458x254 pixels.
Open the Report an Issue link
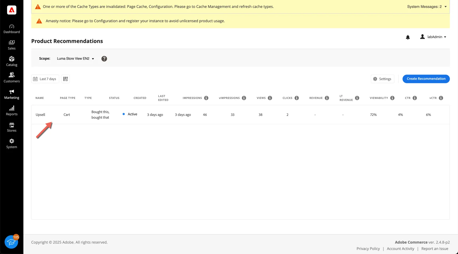coord(435,249)
